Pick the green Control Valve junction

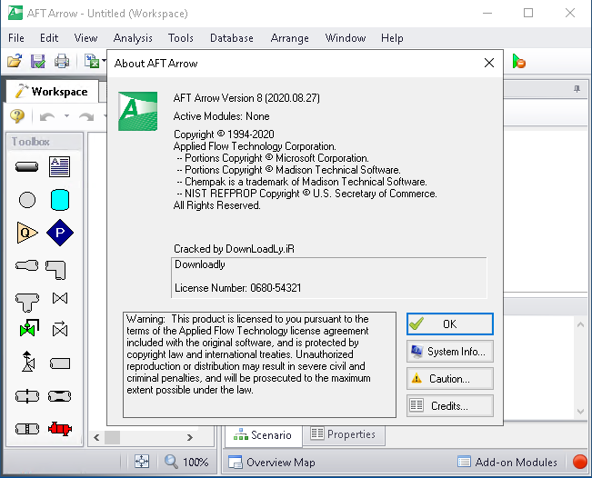26,329
